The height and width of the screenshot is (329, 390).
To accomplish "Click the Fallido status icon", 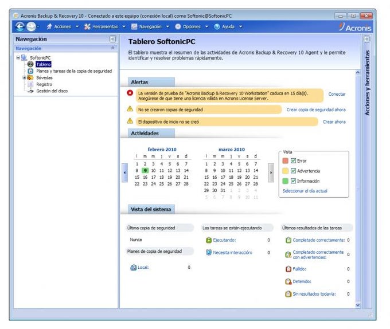I will click(x=288, y=269).
